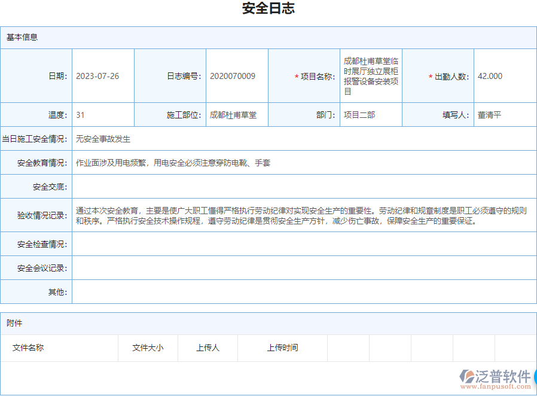Screen dimensions: 537x396
Task: Click the 当日施工安全情况 text 无安全事故发生
Action: point(103,138)
